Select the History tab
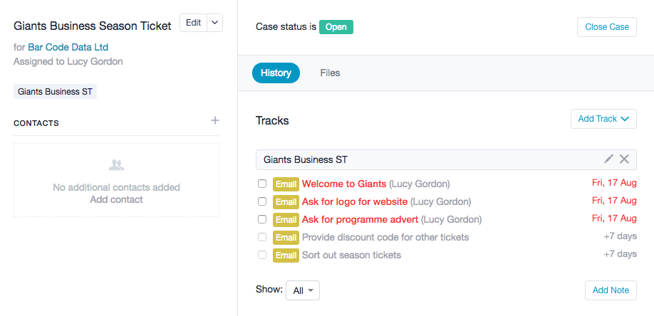Viewport: 654px width, 316px height. click(276, 73)
